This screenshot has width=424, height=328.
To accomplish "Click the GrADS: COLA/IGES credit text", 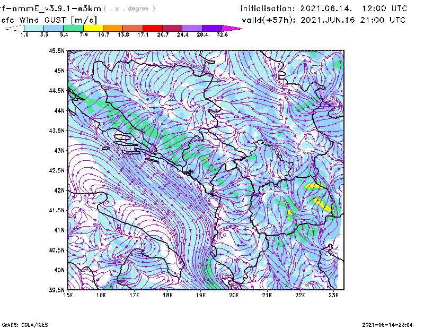I will click(x=25, y=325).
